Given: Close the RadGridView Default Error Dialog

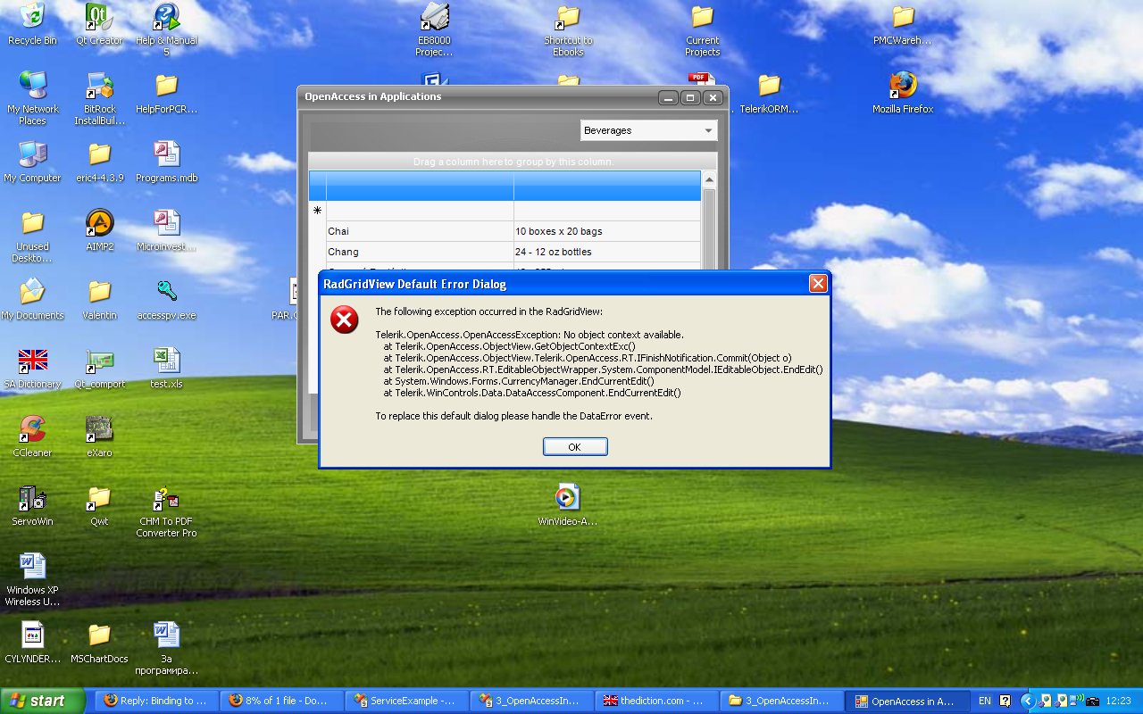Looking at the screenshot, I should (818, 284).
